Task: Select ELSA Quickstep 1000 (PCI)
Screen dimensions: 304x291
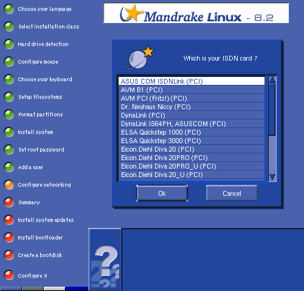Action: (192, 132)
